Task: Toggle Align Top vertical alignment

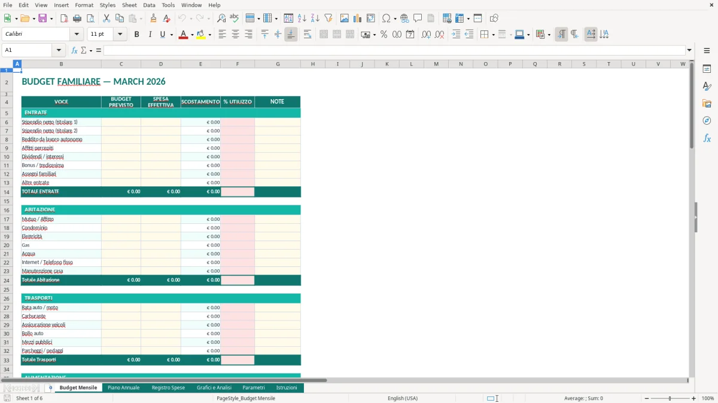Action: (x=264, y=35)
